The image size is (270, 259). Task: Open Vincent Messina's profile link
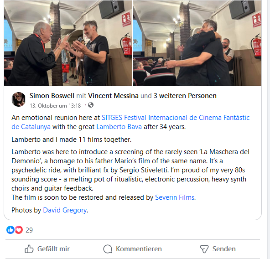tap(113, 96)
